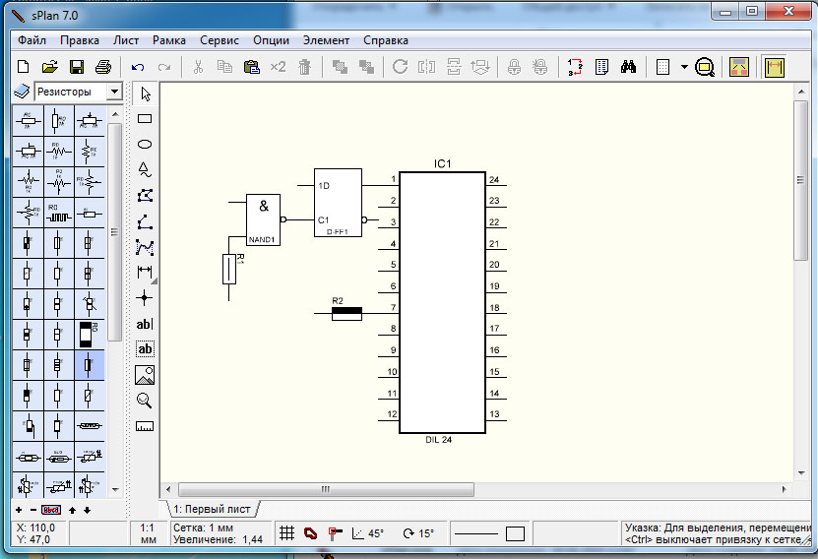Open a file with the folder icon
Image resolution: width=818 pixels, height=559 pixels.
(50, 67)
